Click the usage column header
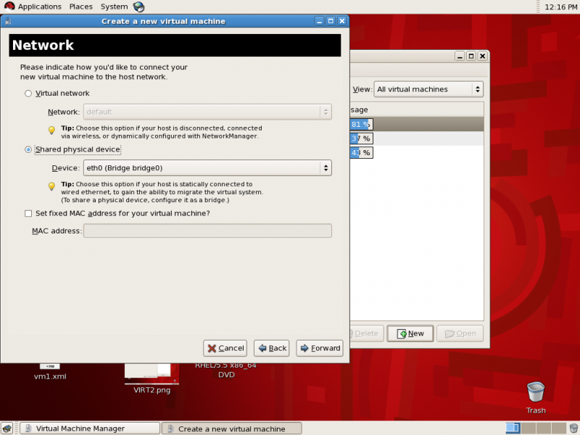This screenshot has height=435, width=580. coord(416,109)
